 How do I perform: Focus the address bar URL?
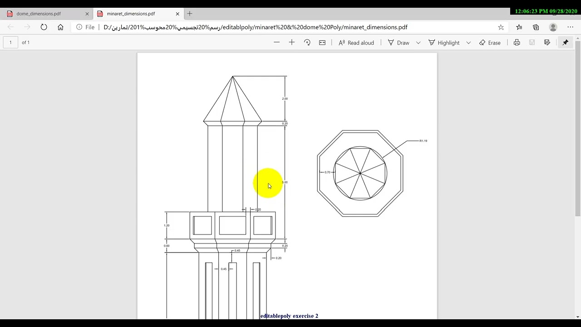(256, 27)
